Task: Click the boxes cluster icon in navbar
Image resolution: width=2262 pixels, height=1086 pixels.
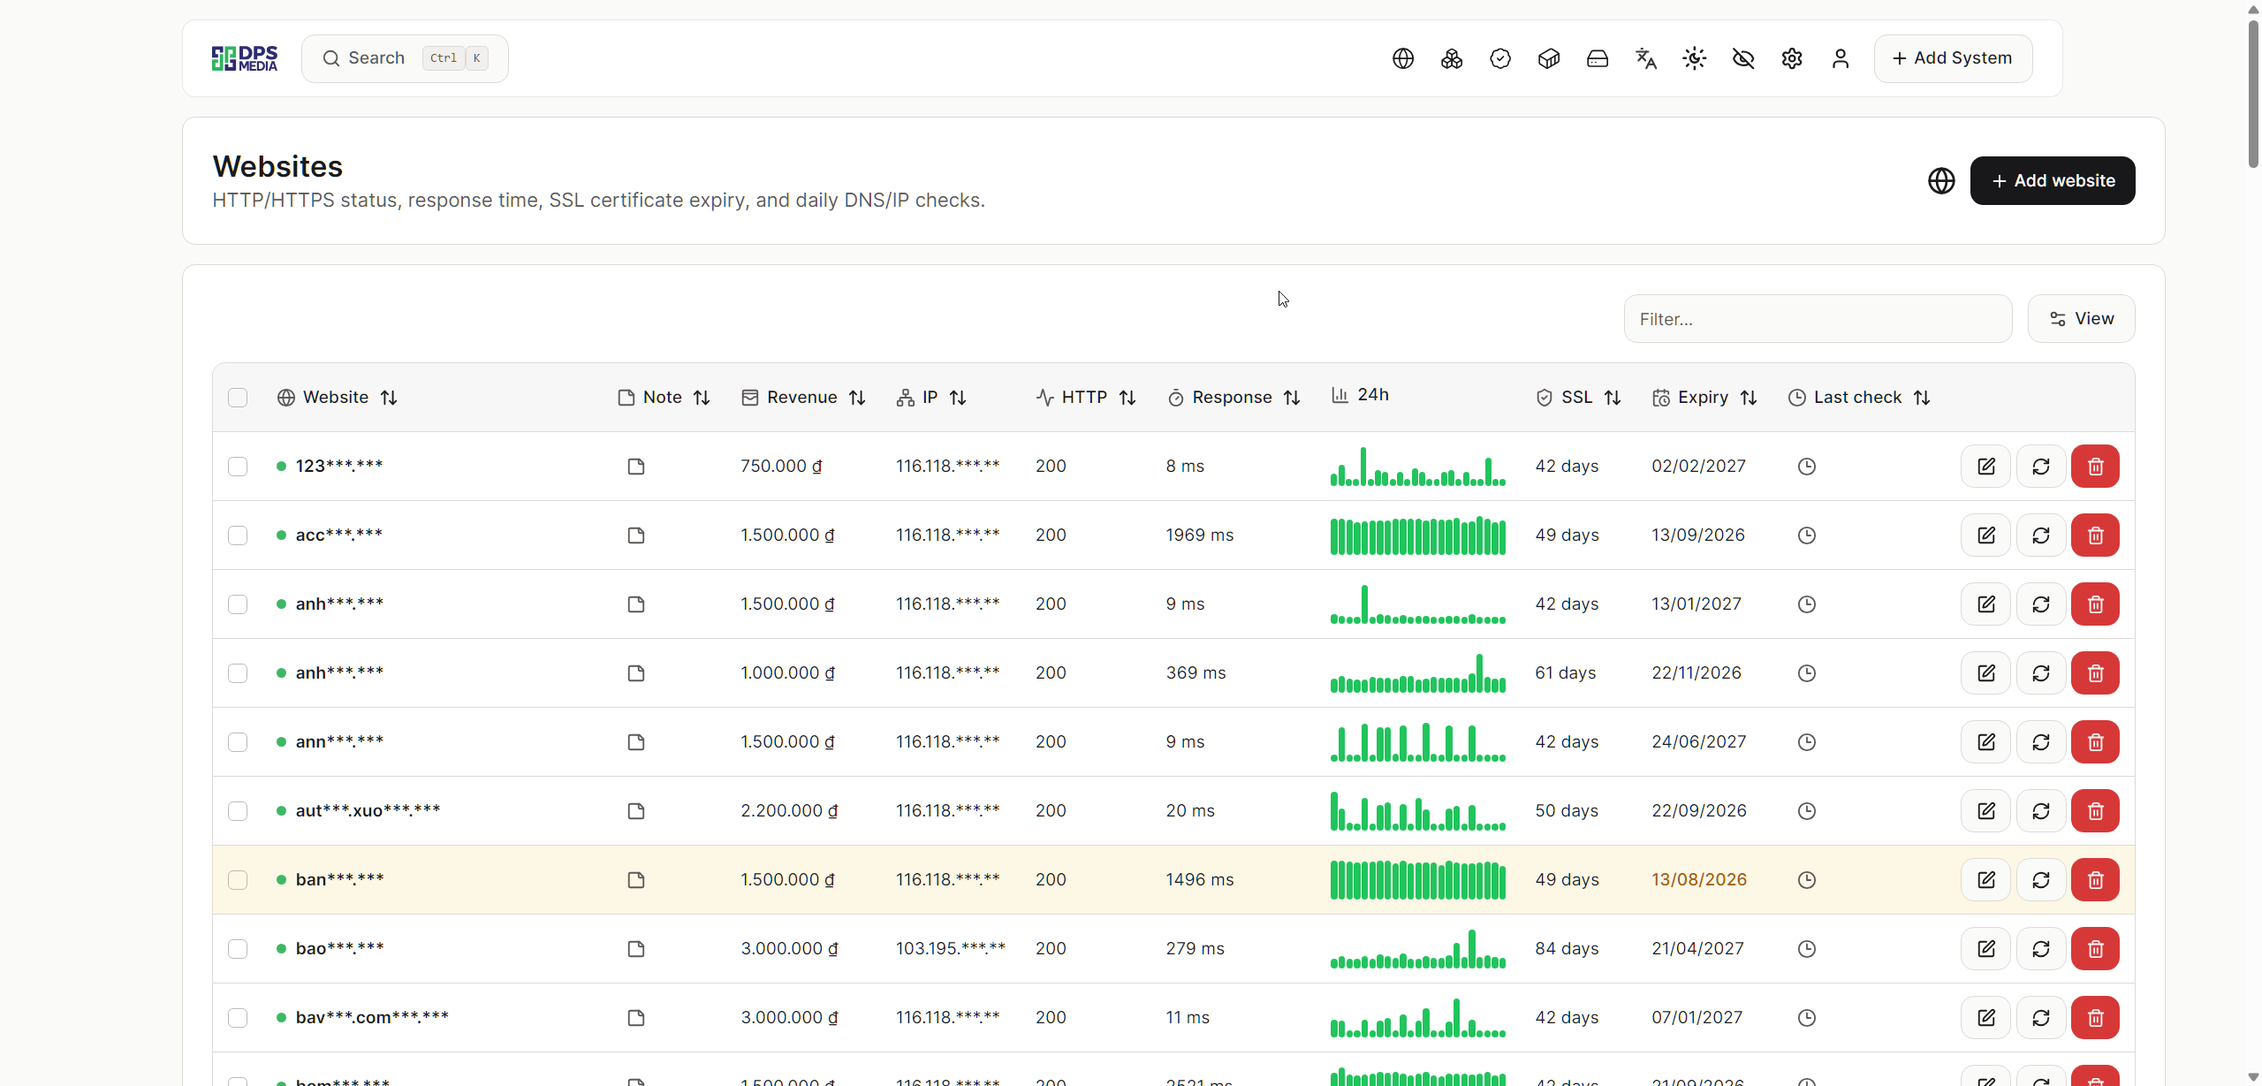Action: (1452, 58)
